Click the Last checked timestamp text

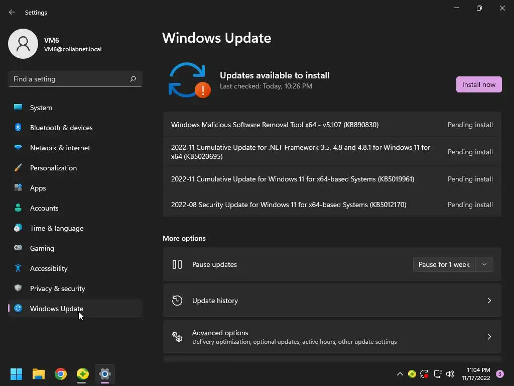(266, 86)
